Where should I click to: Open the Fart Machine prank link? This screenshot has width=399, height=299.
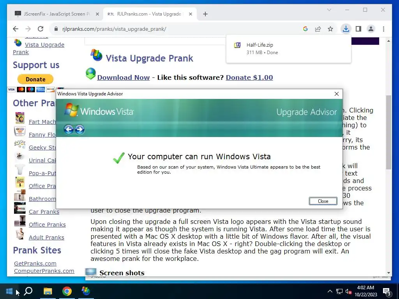(x=42, y=122)
